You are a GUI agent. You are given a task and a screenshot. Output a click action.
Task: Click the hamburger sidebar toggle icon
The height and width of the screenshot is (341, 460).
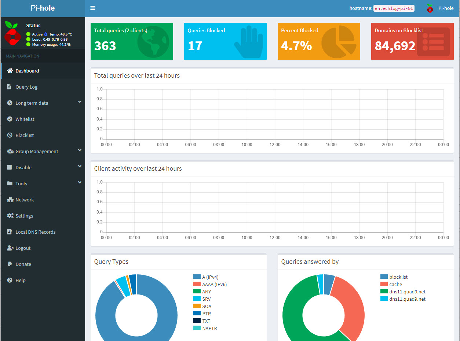point(92,8)
